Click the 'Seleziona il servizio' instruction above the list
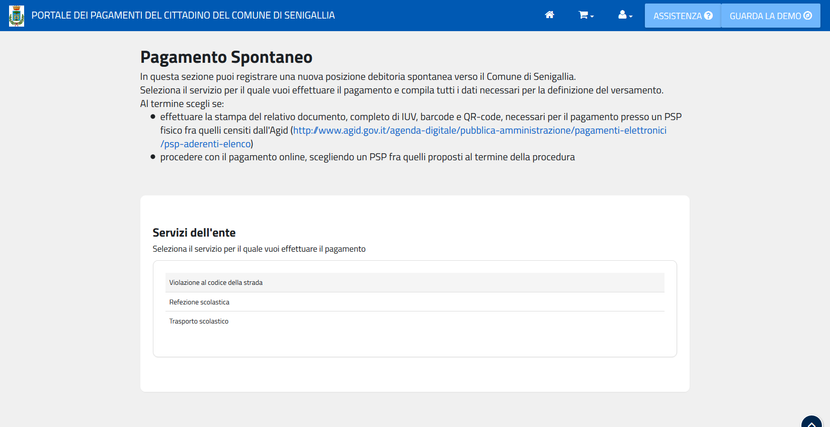Image resolution: width=830 pixels, height=427 pixels. pos(259,249)
